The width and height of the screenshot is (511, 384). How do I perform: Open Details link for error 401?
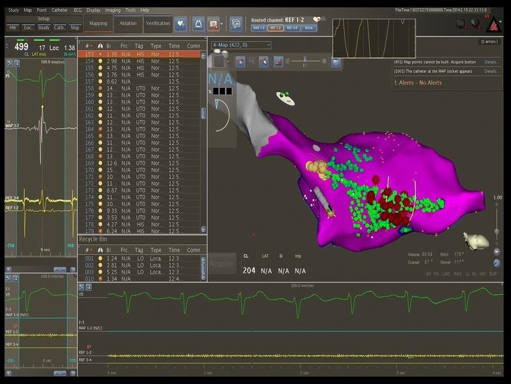coord(491,62)
